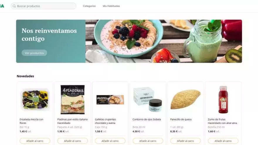Viewport: 258px width, 145px height.
Task: Add Zumo de frutas Hacendado to cart
Action: pos(223,141)
